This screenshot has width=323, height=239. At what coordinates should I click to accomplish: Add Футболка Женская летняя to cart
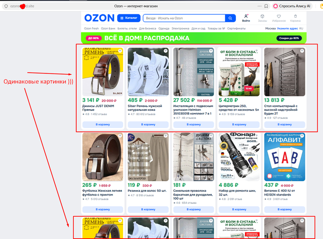coord(102,209)
